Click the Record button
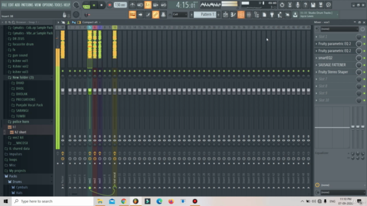Image resolution: width=367 pixels, height=206 pixels. (x=110, y=5)
